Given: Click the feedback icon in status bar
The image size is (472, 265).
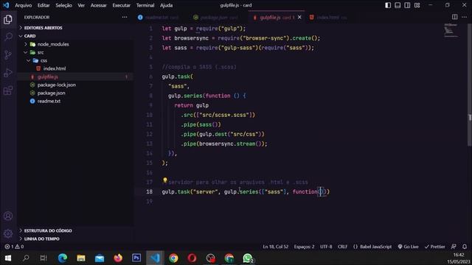Looking at the screenshot, I should [x=454, y=247].
